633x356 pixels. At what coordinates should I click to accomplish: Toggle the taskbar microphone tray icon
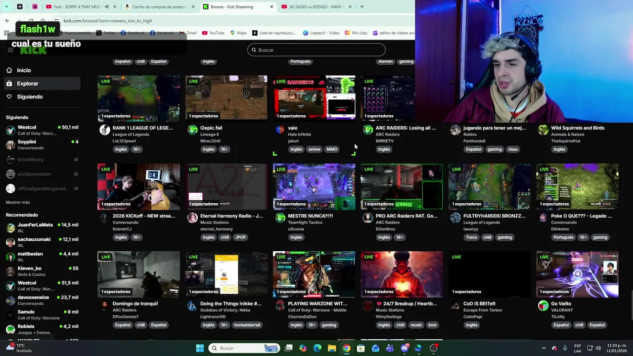(x=565, y=348)
